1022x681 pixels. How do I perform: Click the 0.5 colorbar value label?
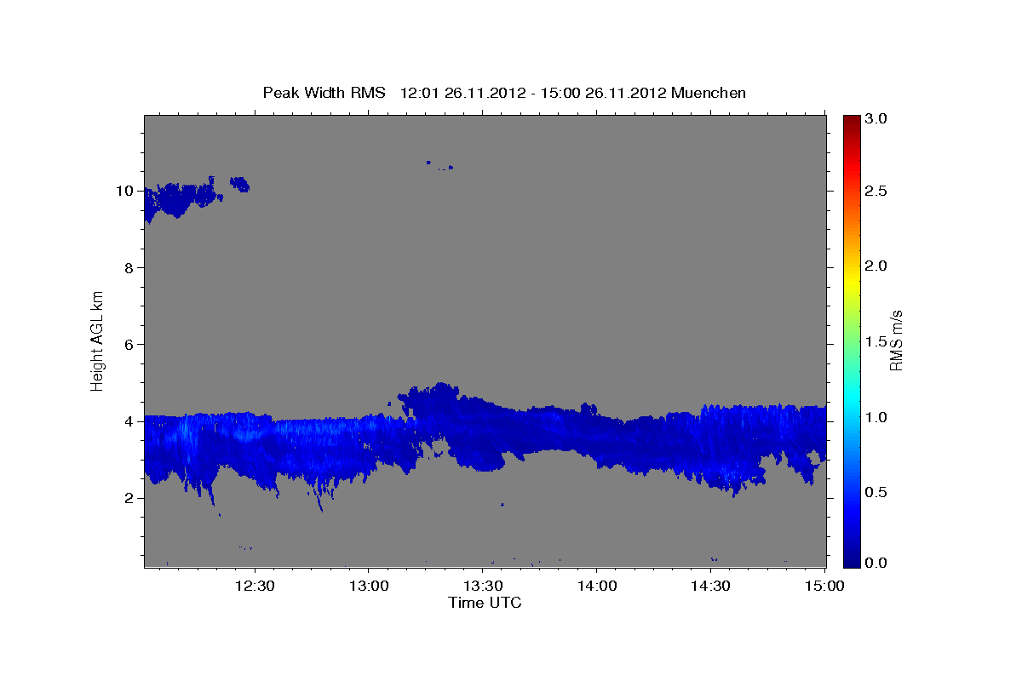[877, 492]
